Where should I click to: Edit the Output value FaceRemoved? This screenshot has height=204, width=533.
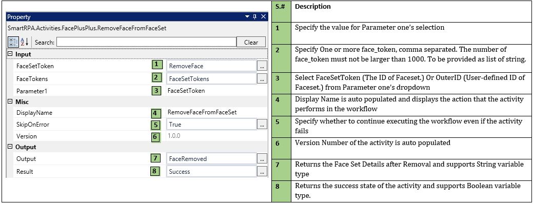[x=211, y=159]
